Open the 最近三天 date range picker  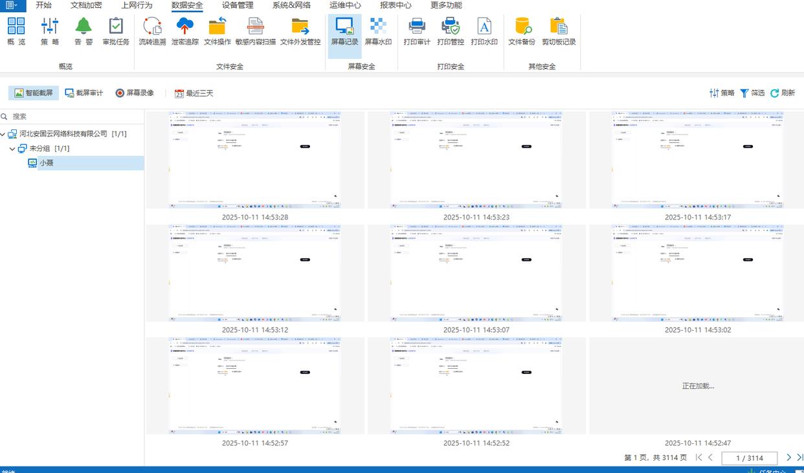194,93
